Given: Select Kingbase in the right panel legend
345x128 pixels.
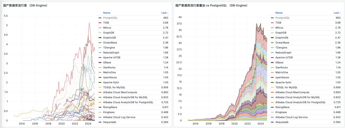Looking at the screenshot, I should [x=282, y=112].
